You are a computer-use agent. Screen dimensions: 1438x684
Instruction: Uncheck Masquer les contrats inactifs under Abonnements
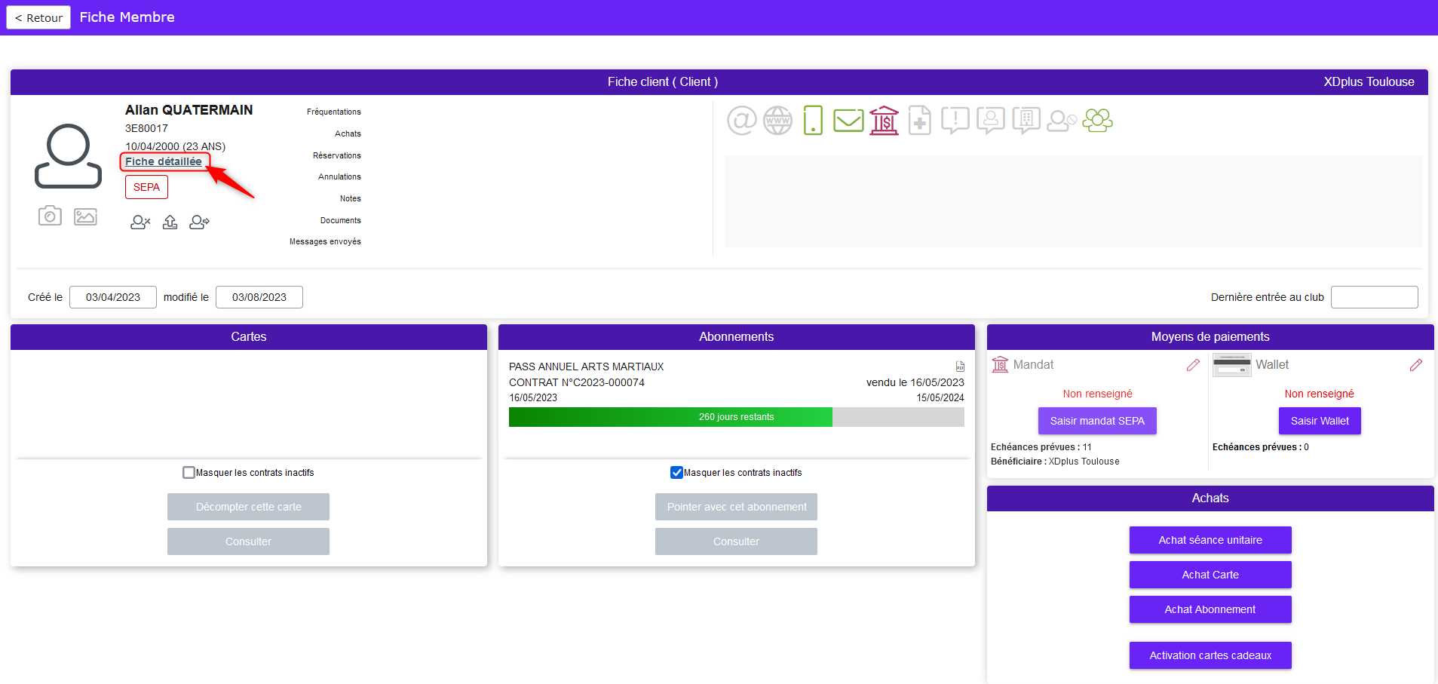(x=676, y=473)
